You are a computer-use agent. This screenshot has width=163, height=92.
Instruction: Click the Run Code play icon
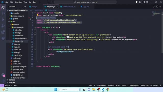point(154,7)
